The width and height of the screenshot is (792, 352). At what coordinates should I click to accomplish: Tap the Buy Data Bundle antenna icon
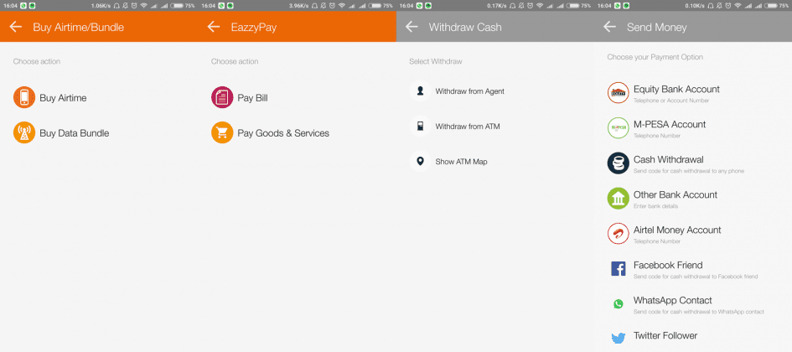click(x=24, y=132)
